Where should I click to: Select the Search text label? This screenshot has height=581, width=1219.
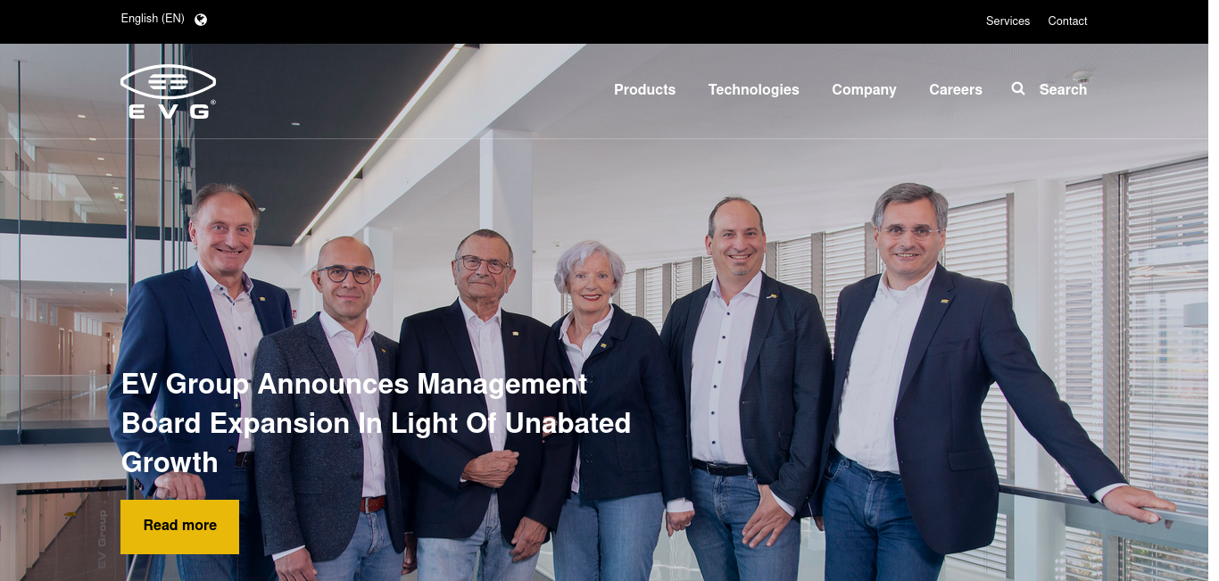tap(1063, 89)
